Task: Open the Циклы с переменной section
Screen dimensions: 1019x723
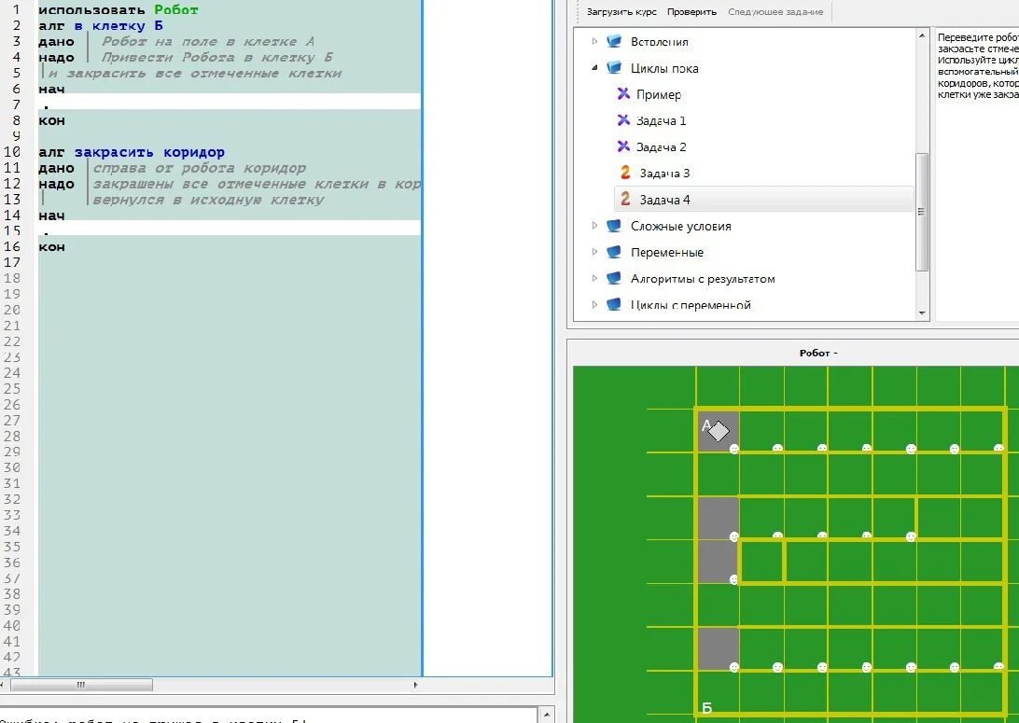Action: 691,304
